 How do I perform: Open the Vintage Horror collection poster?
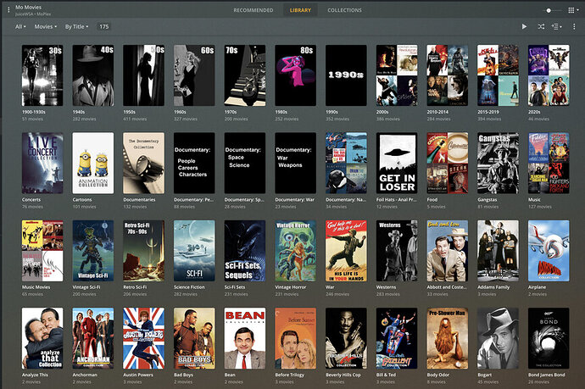click(x=296, y=251)
